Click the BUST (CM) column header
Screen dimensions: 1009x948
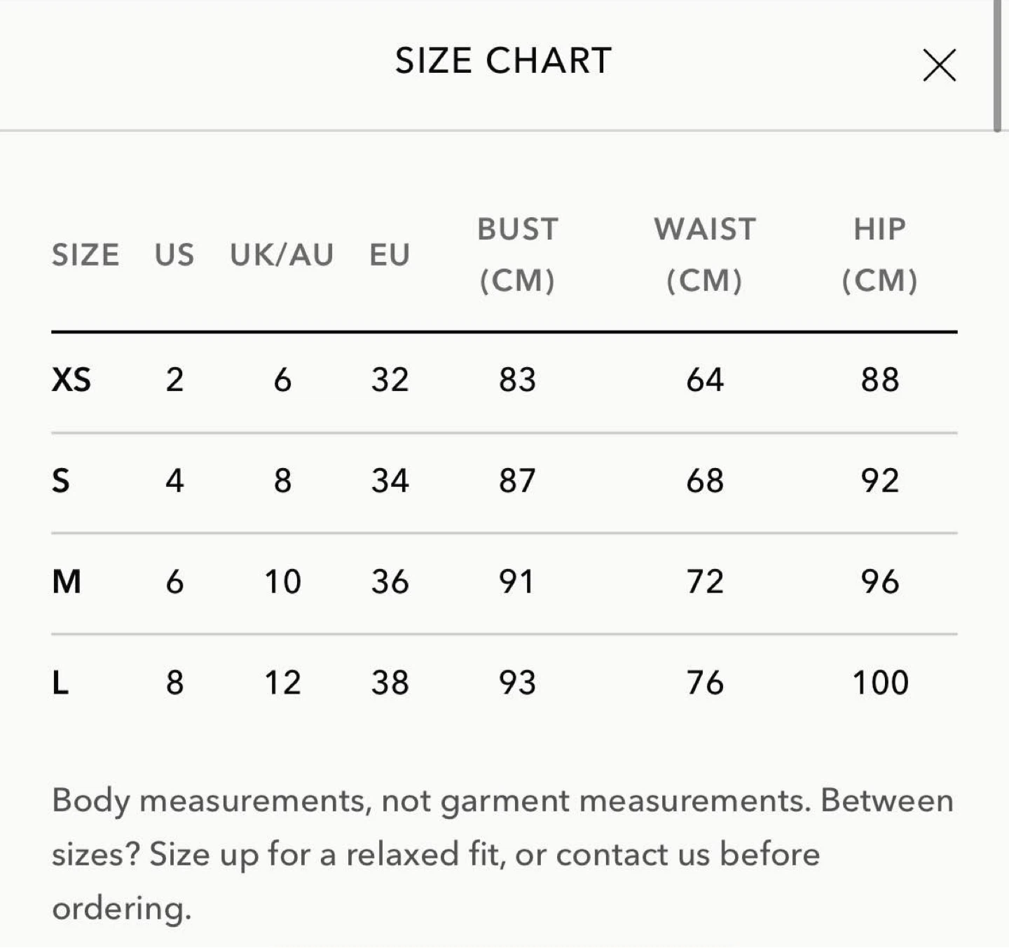(x=518, y=255)
